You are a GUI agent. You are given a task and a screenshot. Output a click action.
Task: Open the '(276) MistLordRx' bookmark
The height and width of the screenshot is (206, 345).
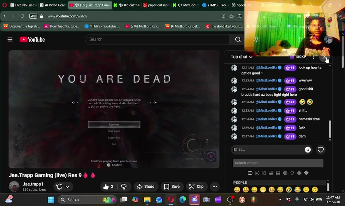point(142,26)
